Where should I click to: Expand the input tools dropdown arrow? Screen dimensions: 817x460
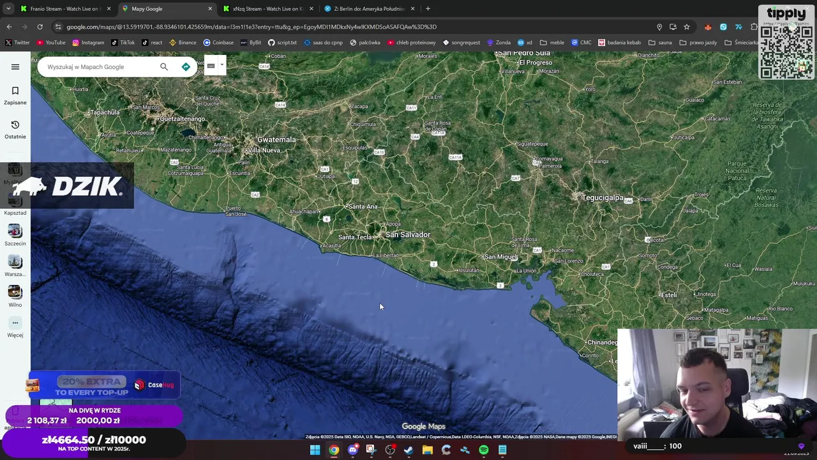click(x=221, y=65)
